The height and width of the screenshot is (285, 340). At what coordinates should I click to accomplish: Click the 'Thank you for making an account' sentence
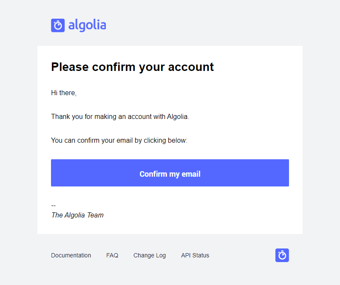tap(120, 117)
